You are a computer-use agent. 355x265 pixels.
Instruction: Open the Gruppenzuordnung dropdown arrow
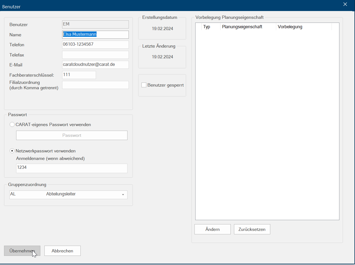click(123, 195)
